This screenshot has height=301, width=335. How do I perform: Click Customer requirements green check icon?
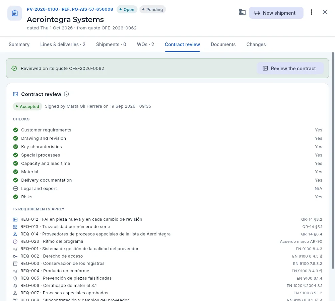[16, 130]
